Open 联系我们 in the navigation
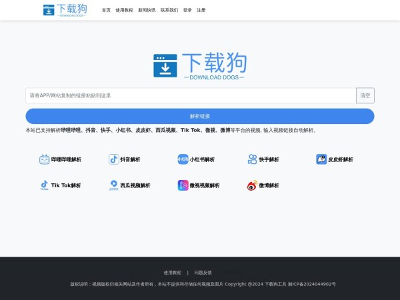400x300 pixels. [x=169, y=10]
